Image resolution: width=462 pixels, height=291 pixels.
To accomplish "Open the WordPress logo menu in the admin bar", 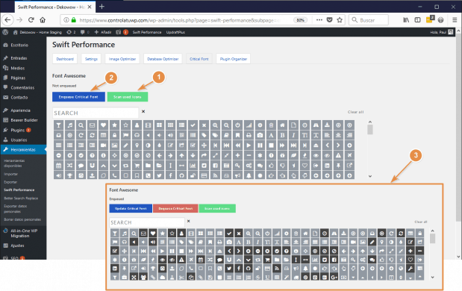I will [5, 32].
